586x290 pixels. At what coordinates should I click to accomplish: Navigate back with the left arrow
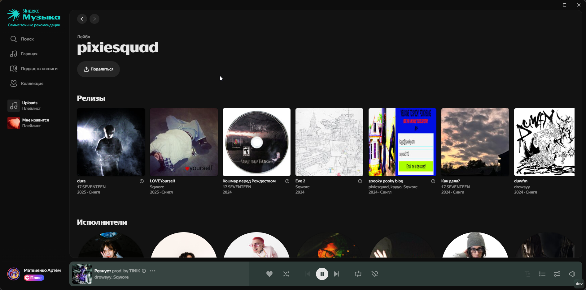(82, 19)
